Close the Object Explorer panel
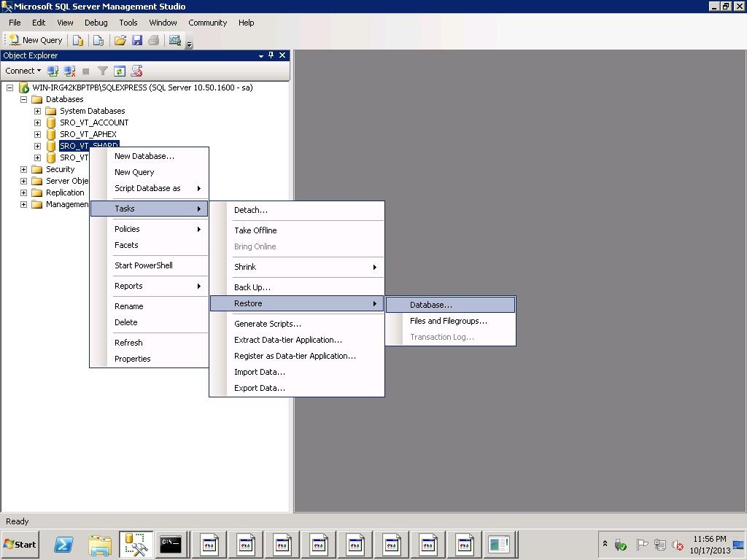Screen dimensions: 747x560 [282, 55]
